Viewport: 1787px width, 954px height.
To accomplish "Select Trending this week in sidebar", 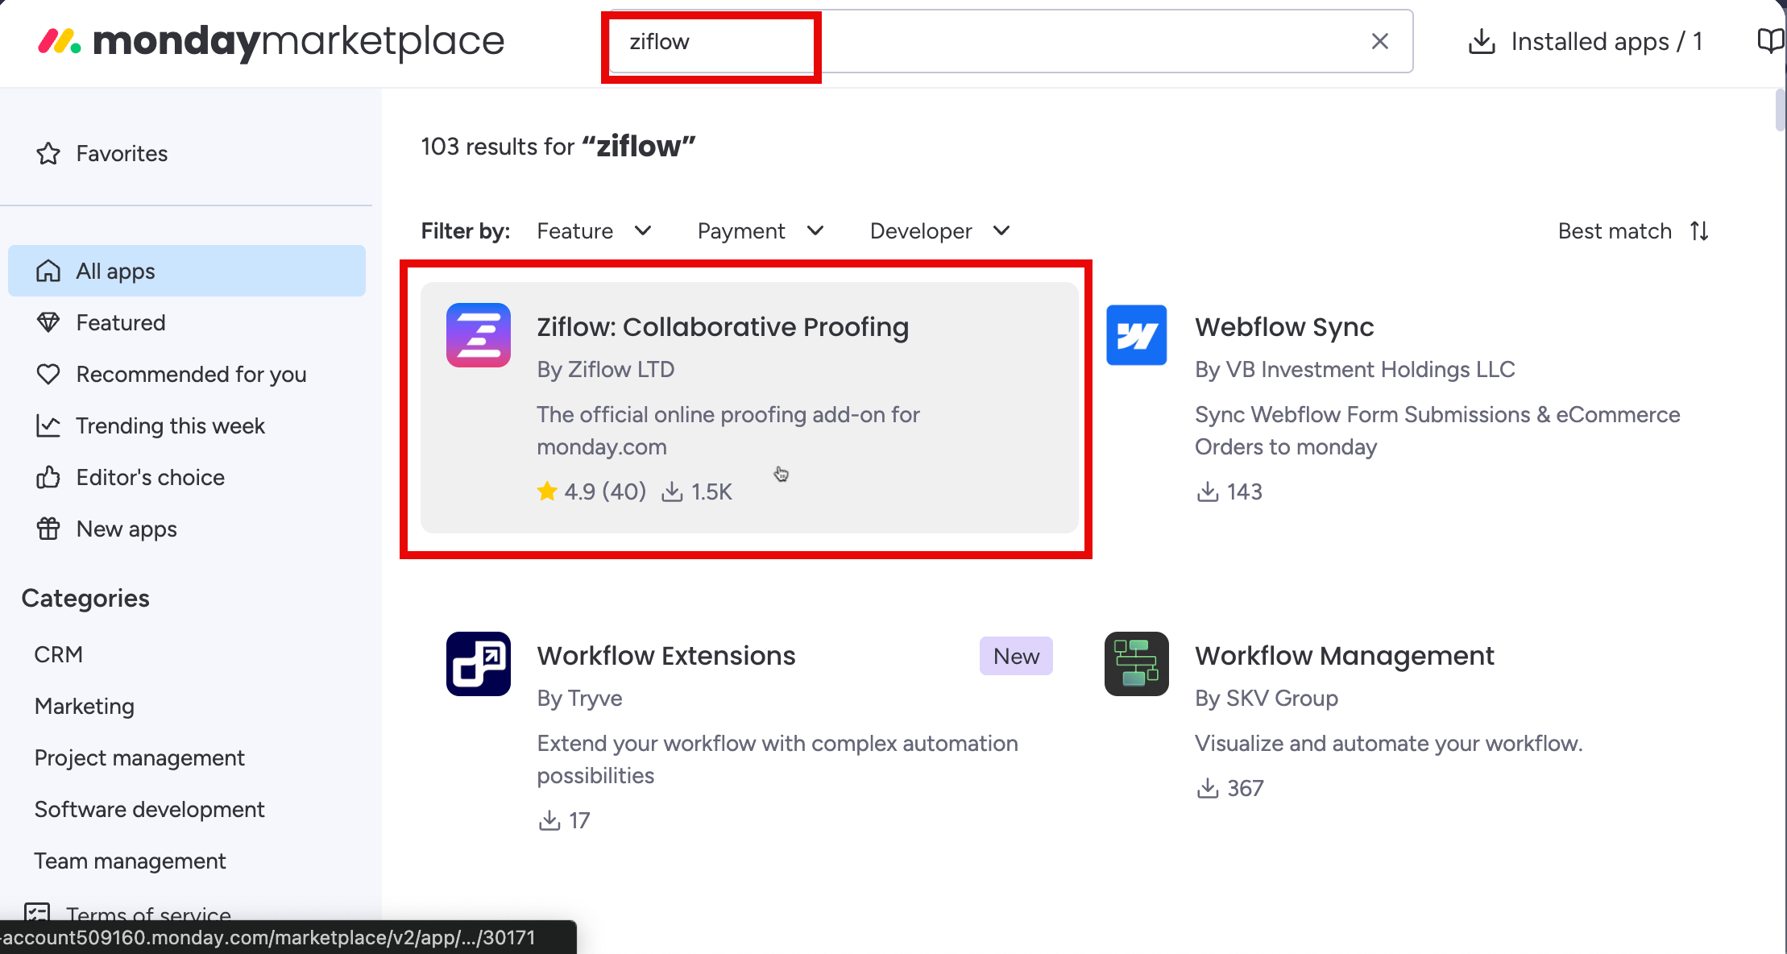I will point(170,425).
